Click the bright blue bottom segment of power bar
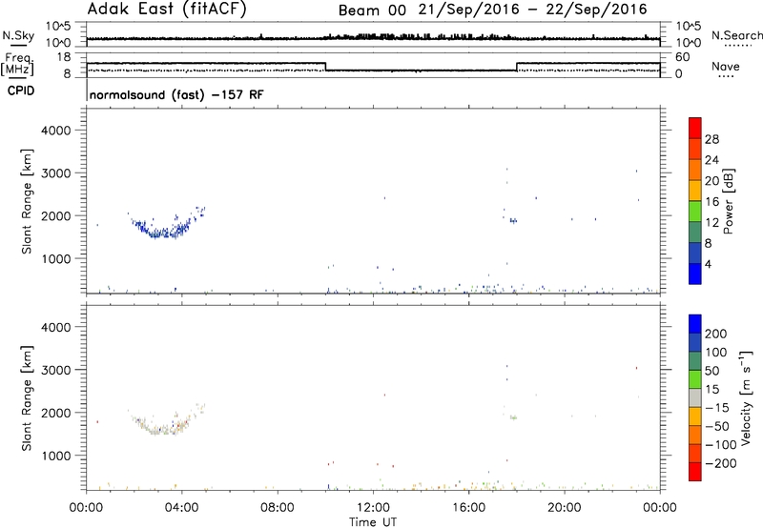763x528 pixels. point(695,274)
